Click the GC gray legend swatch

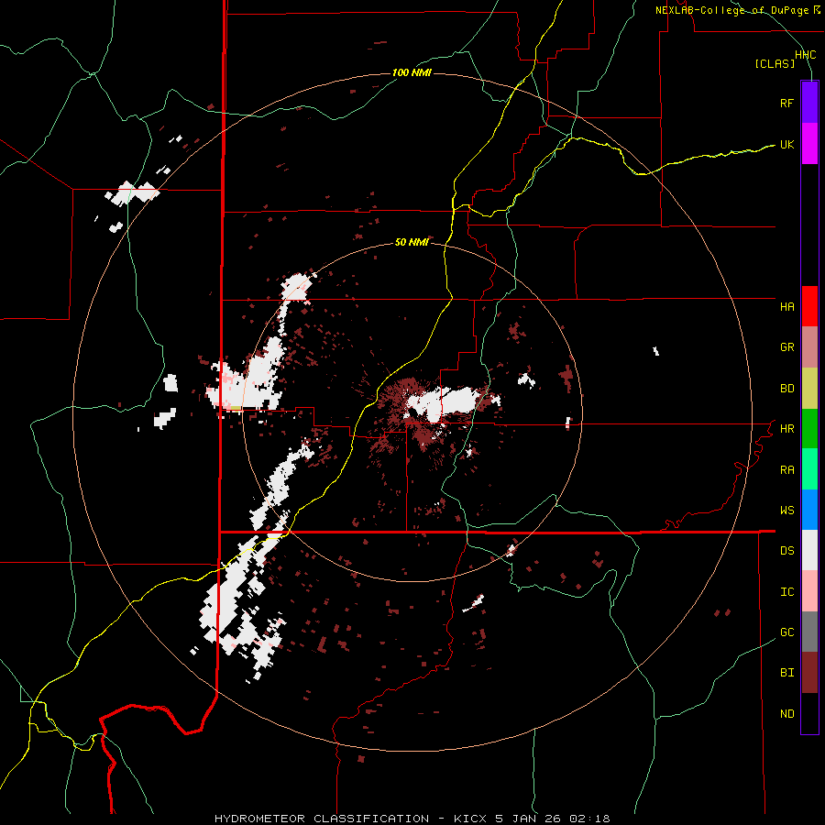click(809, 632)
